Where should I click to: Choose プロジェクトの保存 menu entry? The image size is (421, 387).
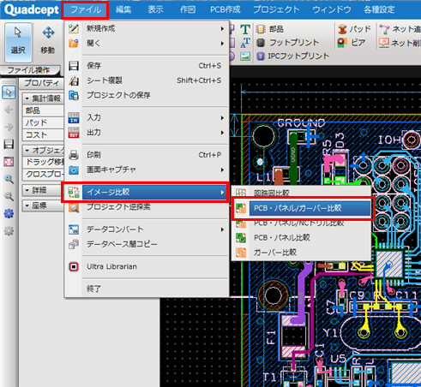click(x=147, y=95)
